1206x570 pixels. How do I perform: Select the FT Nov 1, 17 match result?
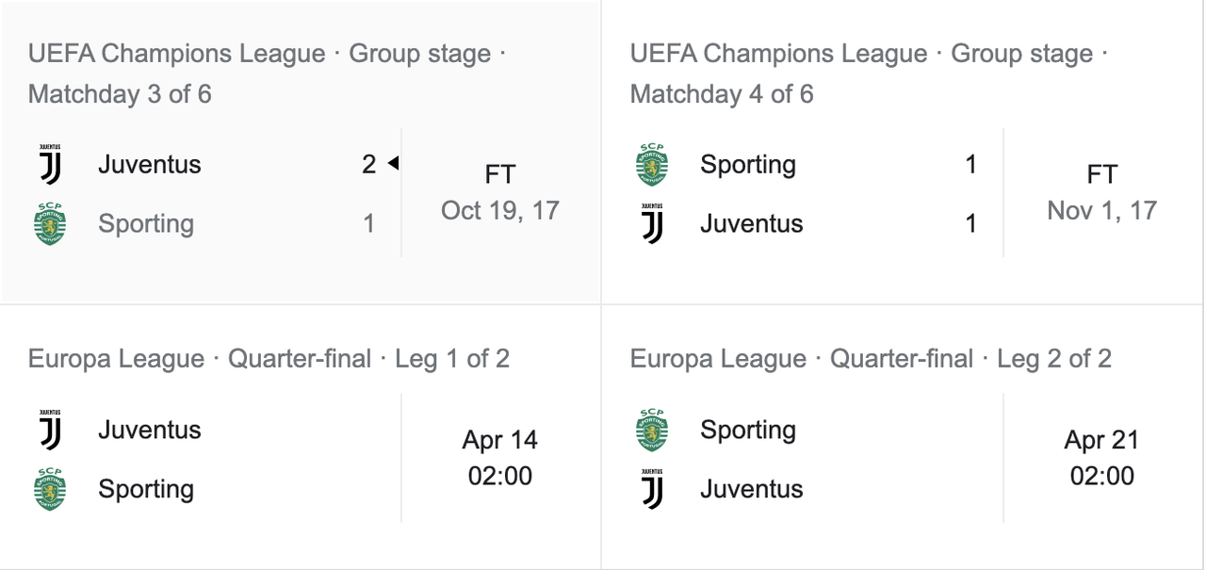[x=1101, y=192]
